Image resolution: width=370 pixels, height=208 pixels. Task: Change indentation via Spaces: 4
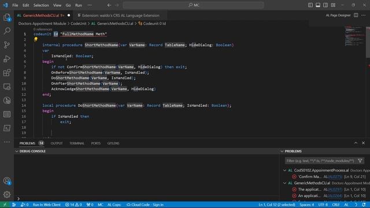[x=307, y=205]
